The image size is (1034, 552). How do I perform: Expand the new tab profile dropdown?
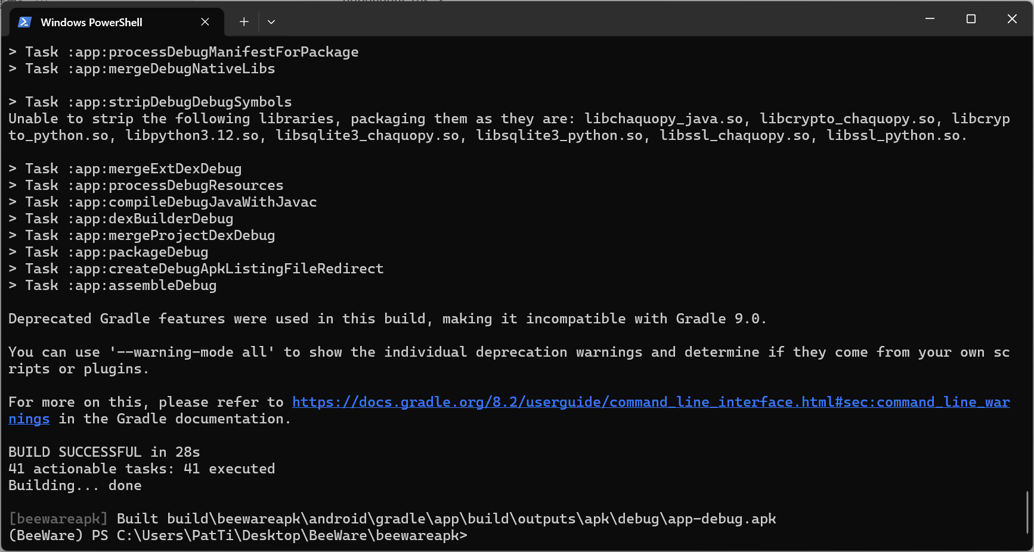[271, 22]
